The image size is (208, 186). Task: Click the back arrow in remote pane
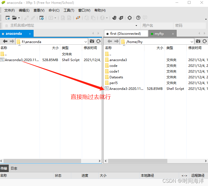coord(110,41)
